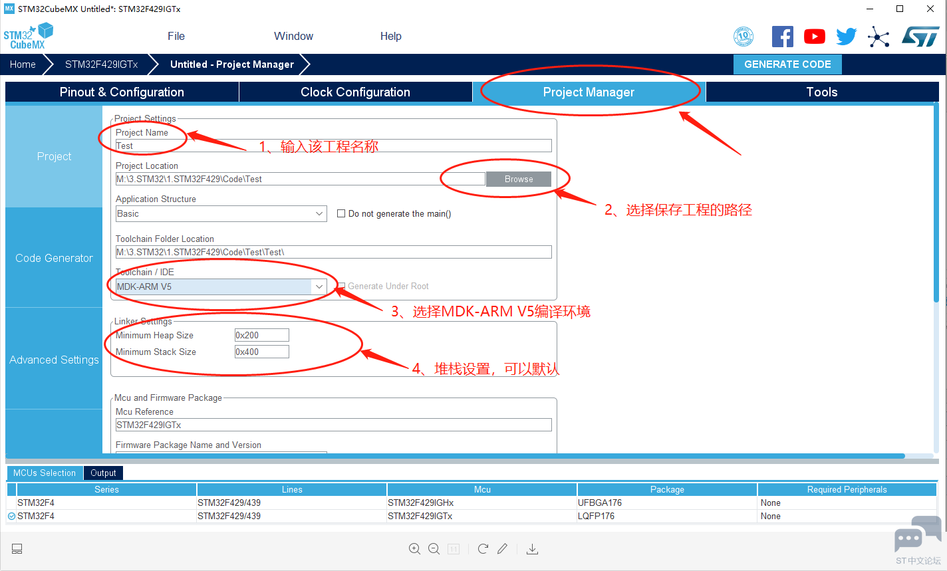947x571 pixels.
Task: Expand the Application Structure dropdown
Action: point(319,213)
